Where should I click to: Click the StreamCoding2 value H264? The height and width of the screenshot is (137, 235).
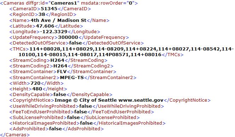point(60,66)
